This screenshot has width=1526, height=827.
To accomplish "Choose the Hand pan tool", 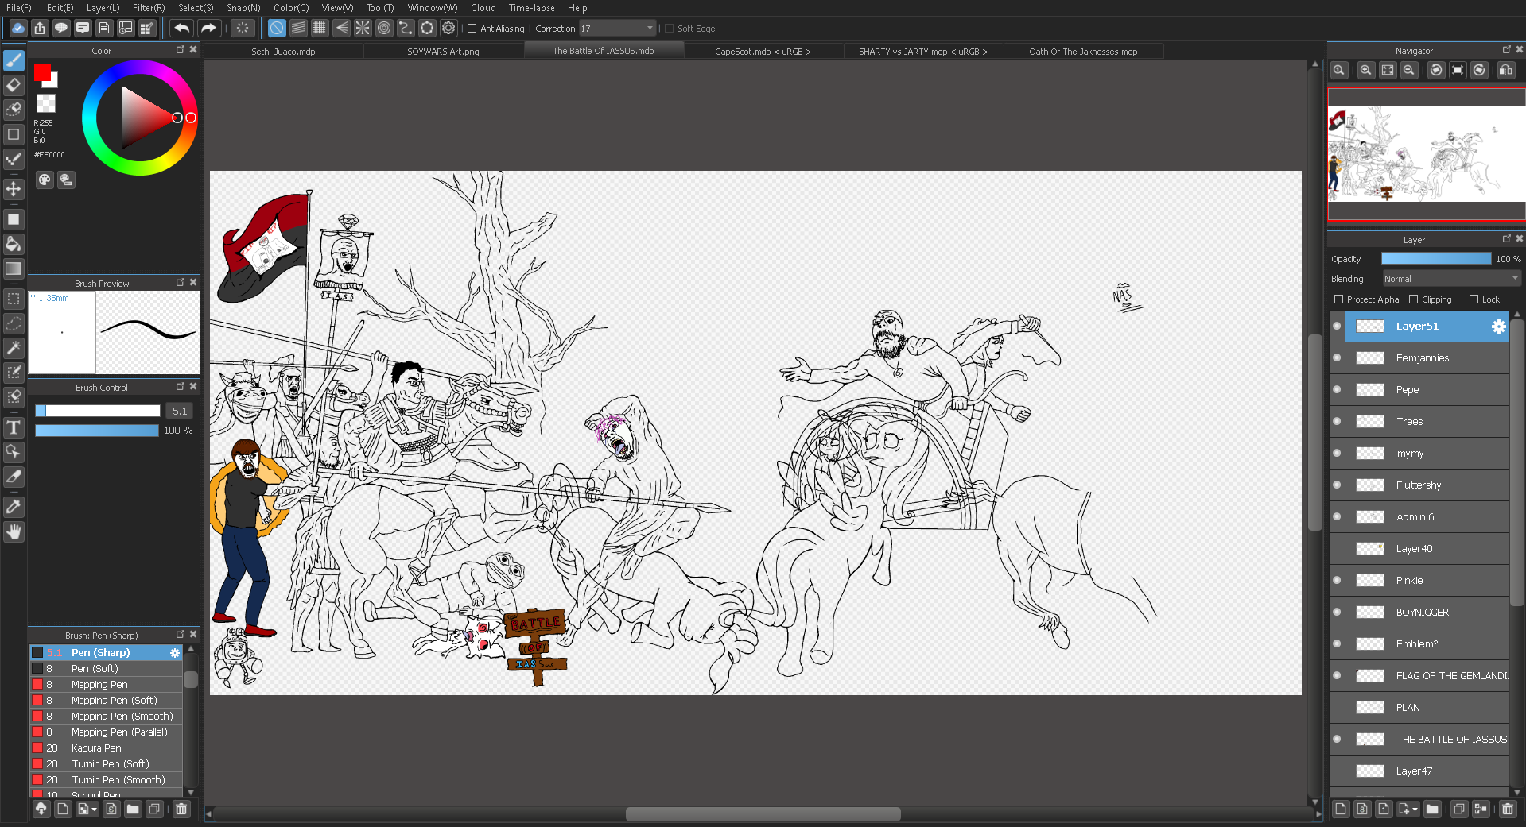I will click(14, 531).
